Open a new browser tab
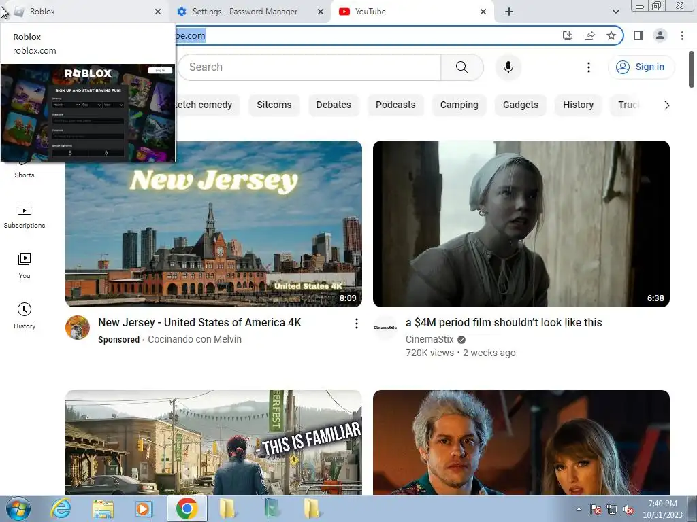The height and width of the screenshot is (522, 697). pyautogui.click(x=509, y=12)
